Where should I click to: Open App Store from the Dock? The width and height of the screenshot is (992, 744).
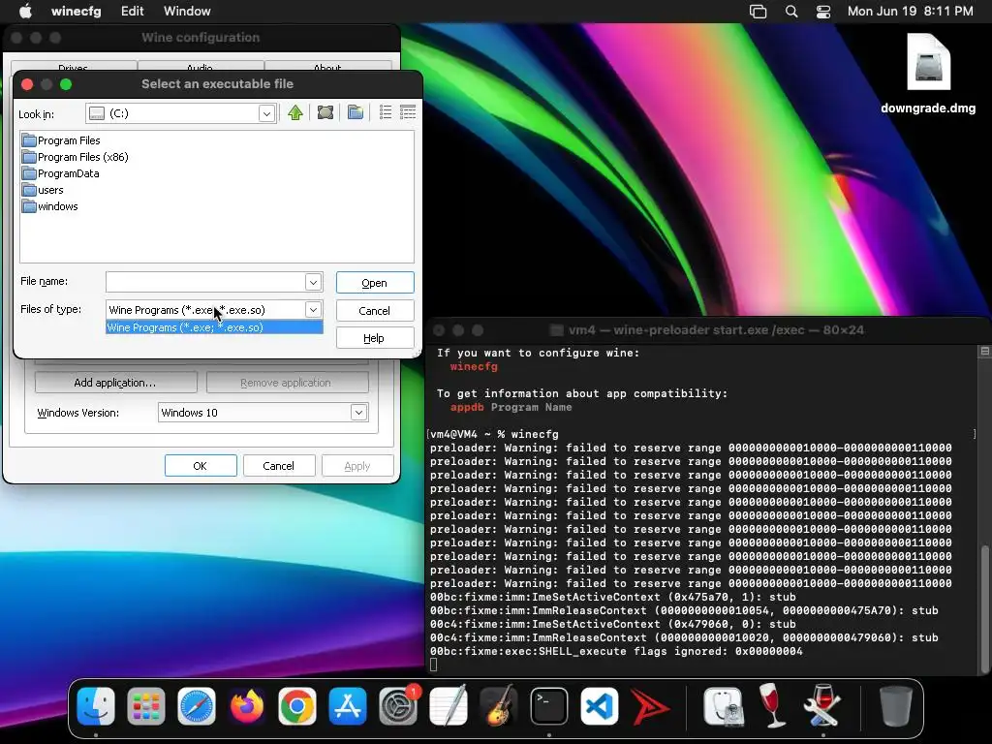348,706
